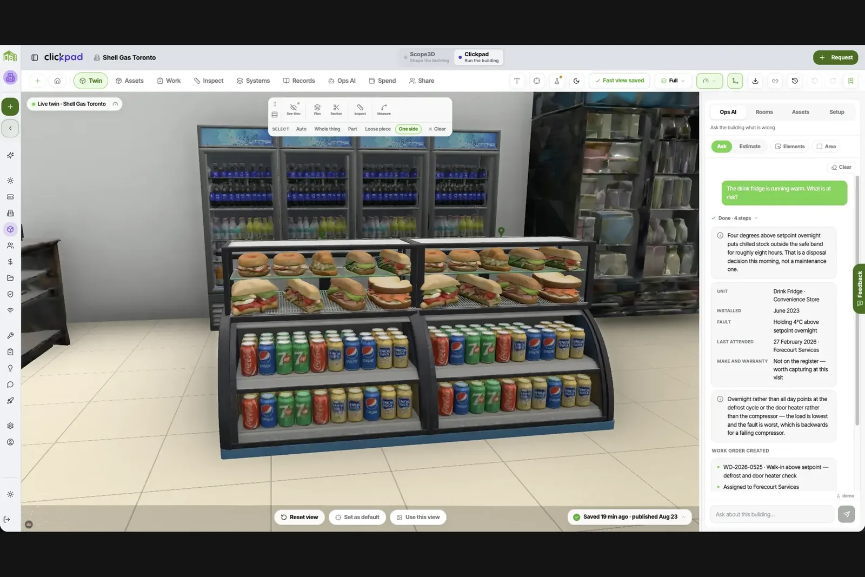Toggle the dark mode moon icon
The image size is (865, 577).
(576, 81)
